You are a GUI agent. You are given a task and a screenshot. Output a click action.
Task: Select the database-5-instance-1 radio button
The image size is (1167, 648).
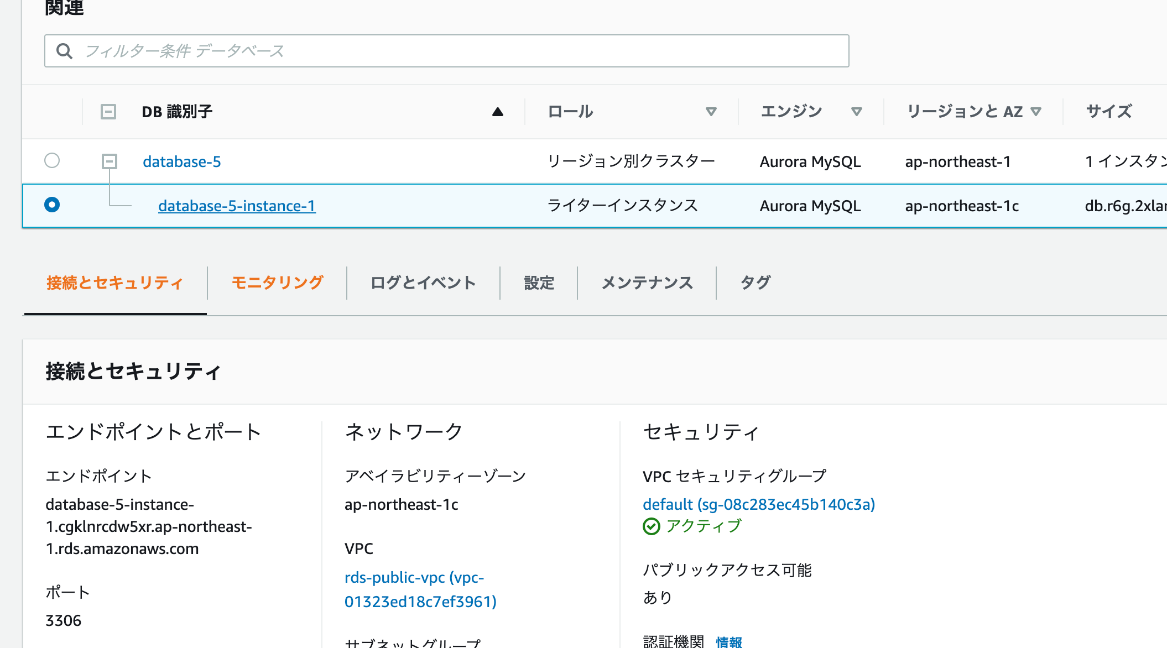click(x=52, y=205)
